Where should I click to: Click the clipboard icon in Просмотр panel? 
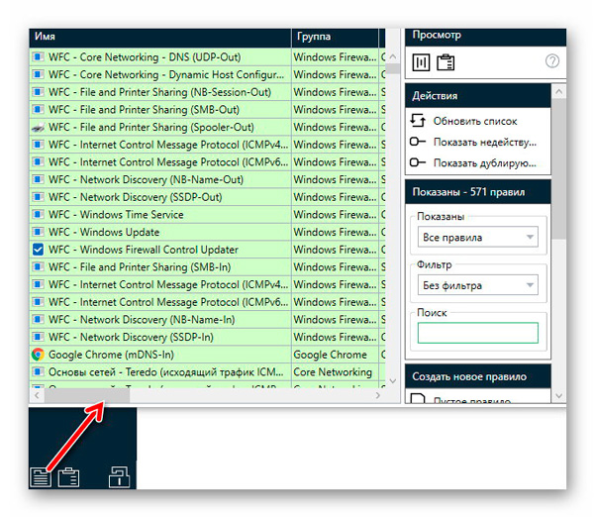[x=445, y=62]
